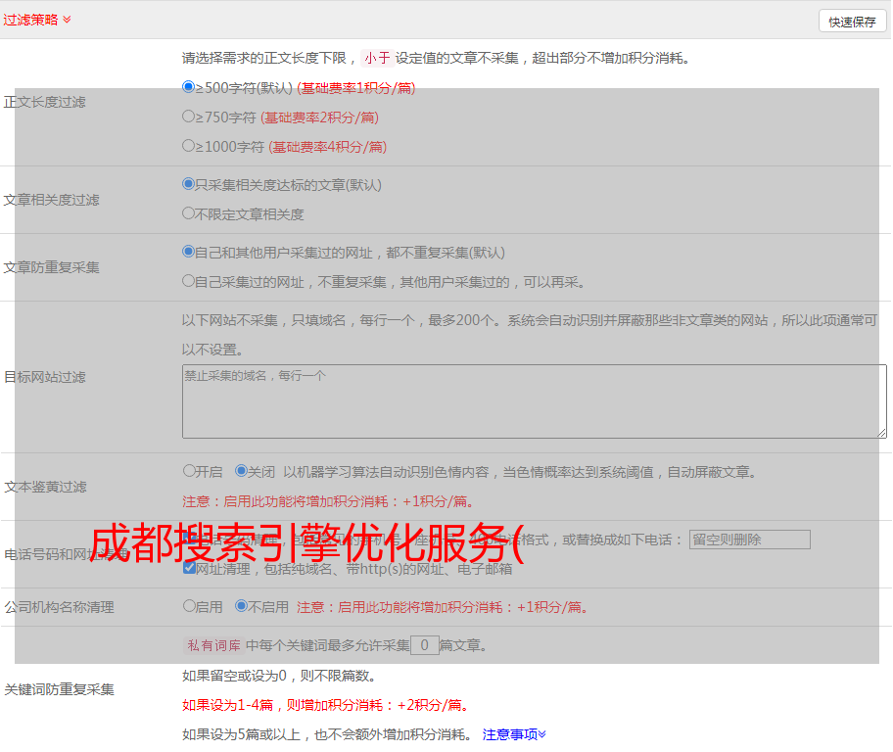
Task: Select the ≥500字符(默认) length option
Action: (x=189, y=86)
